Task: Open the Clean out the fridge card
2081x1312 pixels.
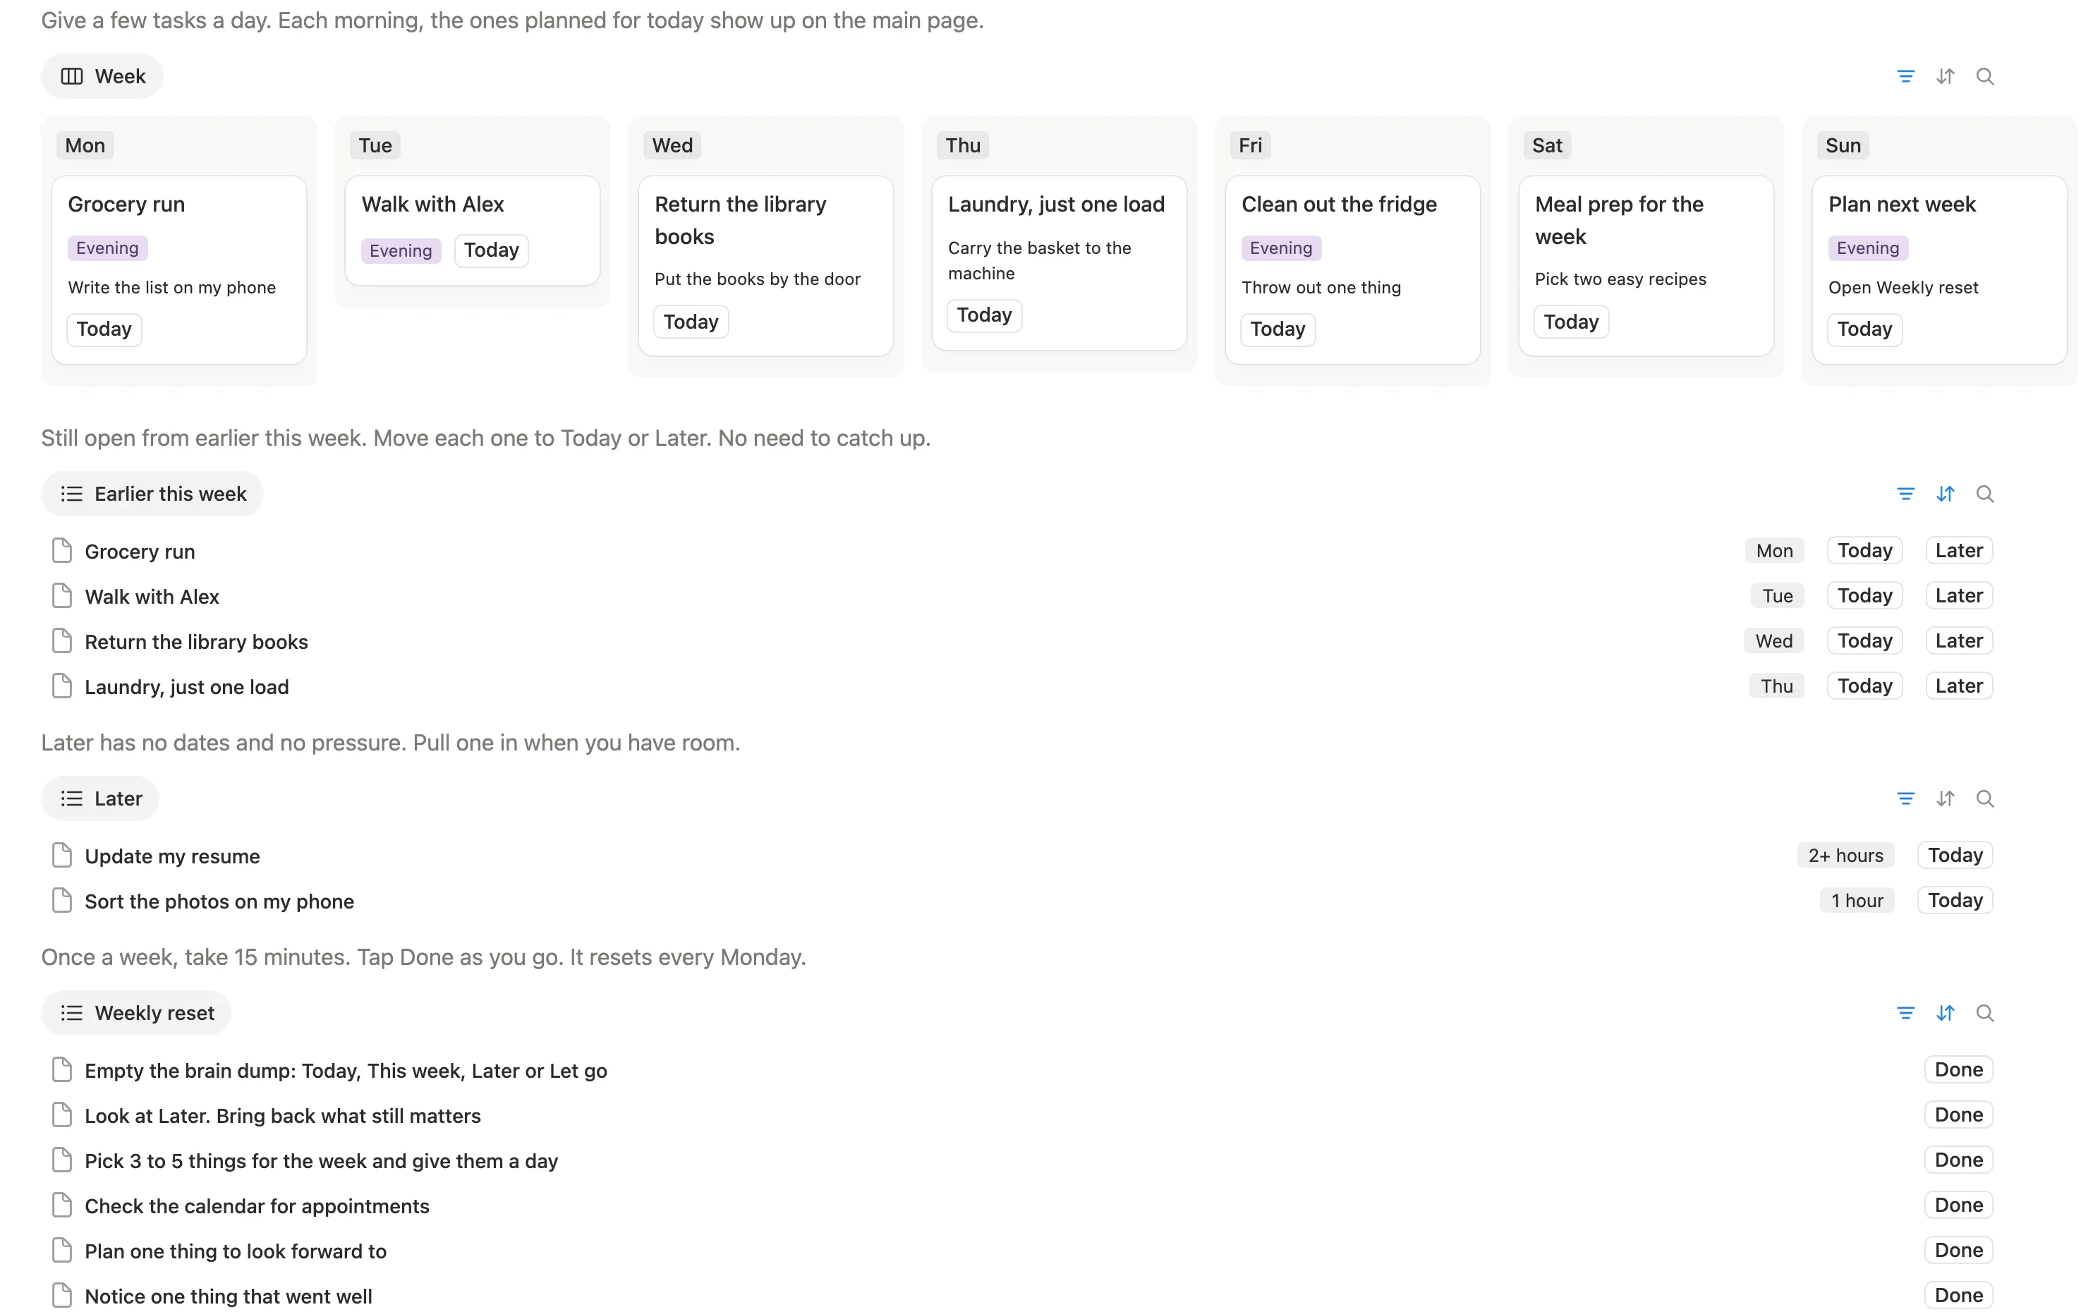Action: coord(1352,269)
